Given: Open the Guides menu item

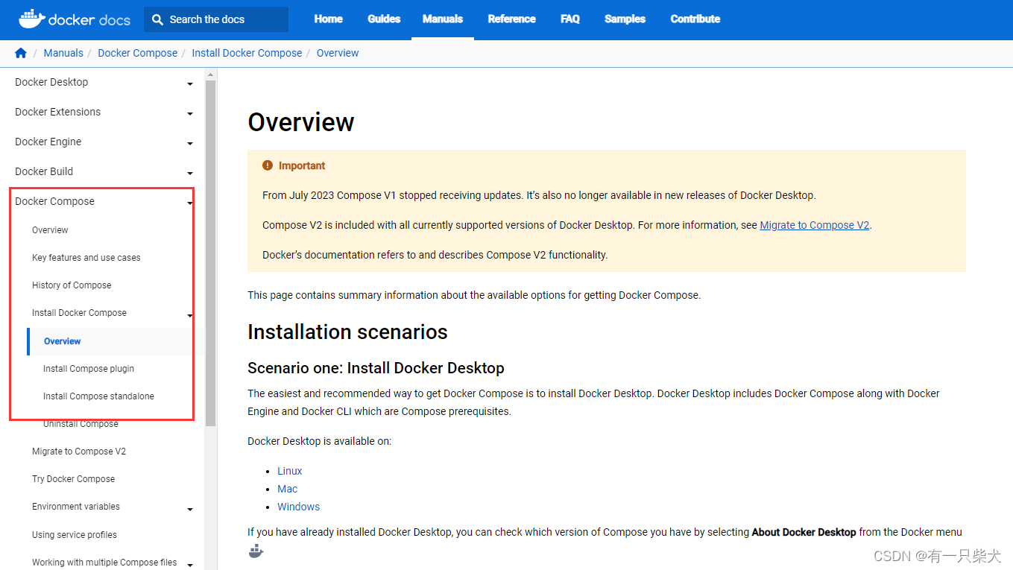Looking at the screenshot, I should 384,19.
